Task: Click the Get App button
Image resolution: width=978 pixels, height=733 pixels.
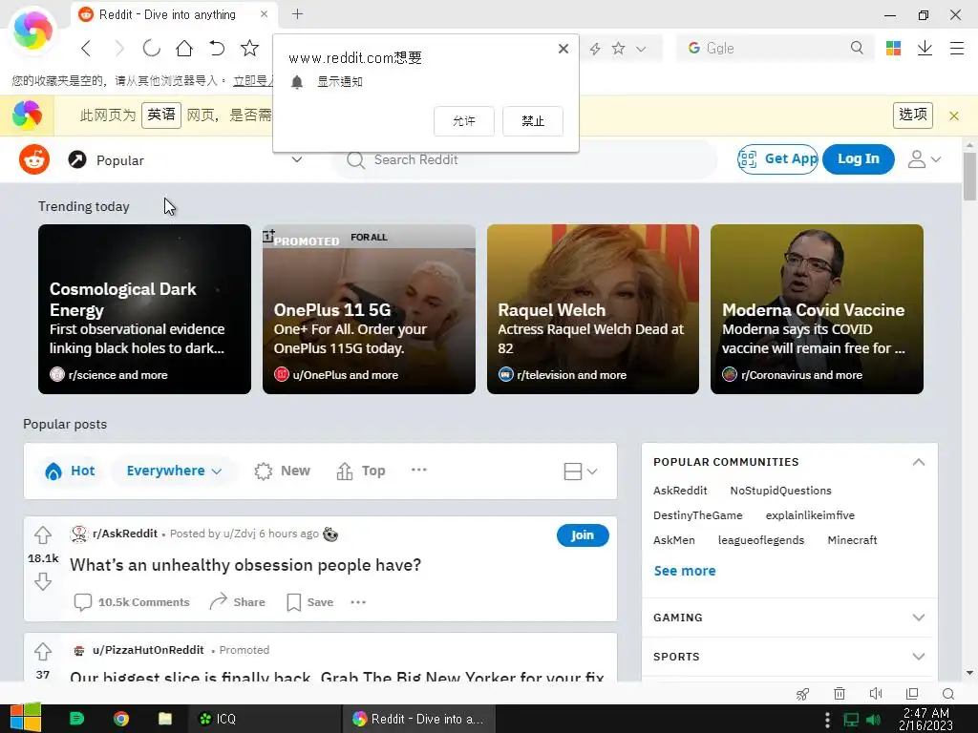Action: tap(777, 159)
